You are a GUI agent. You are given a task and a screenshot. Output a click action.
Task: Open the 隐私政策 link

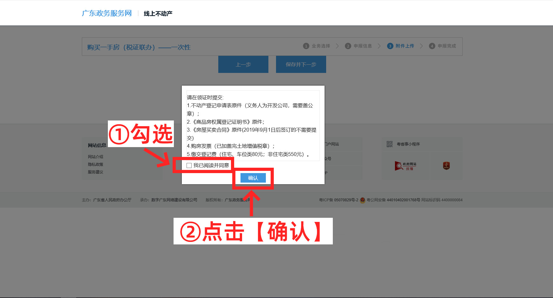click(95, 165)
